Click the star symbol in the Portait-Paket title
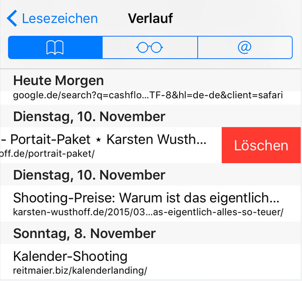302x281 pixels. [98, 140]
